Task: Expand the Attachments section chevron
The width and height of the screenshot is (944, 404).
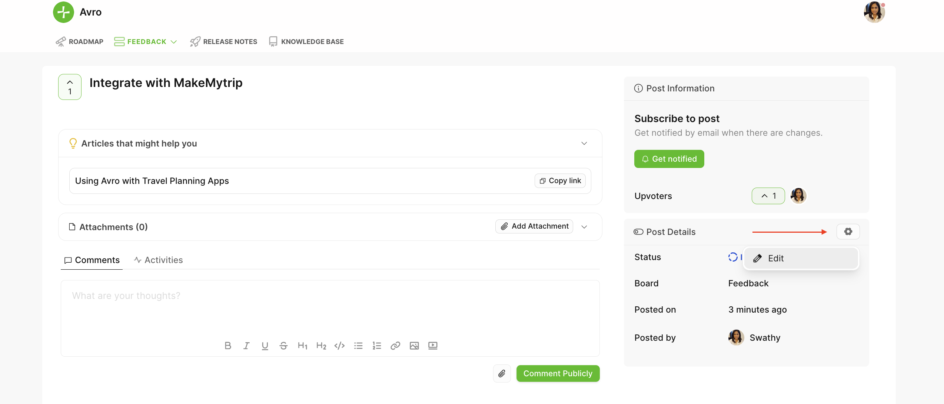Action: [x=584, y=227]
